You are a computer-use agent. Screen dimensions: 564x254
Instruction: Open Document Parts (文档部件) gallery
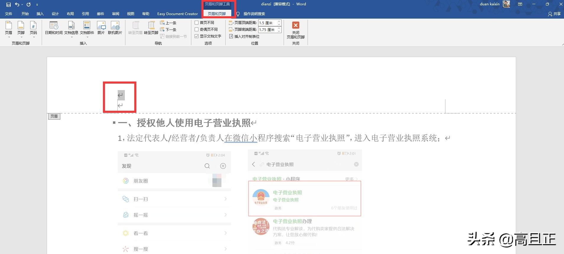click(x=87, y=28)
